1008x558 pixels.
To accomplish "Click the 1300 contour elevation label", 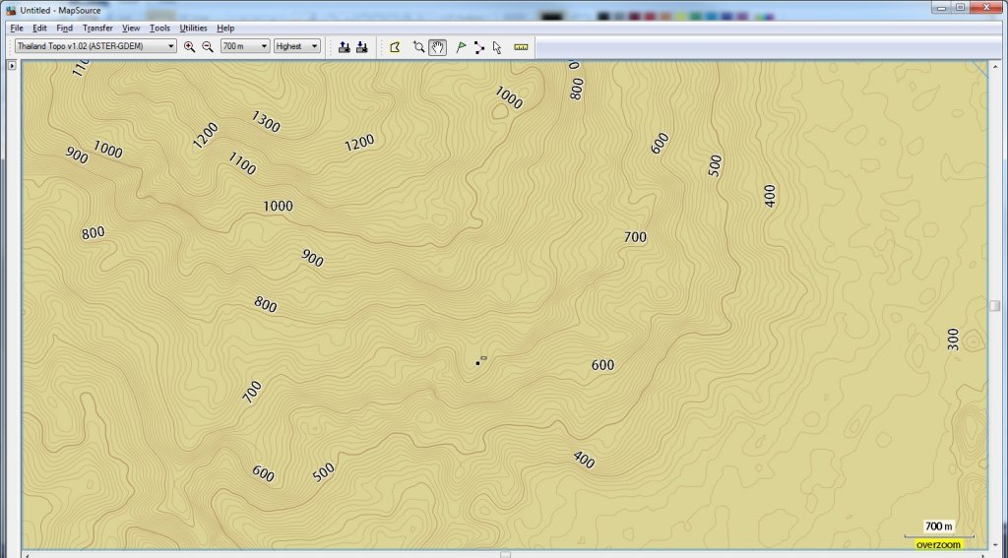I will pos(266,121).
